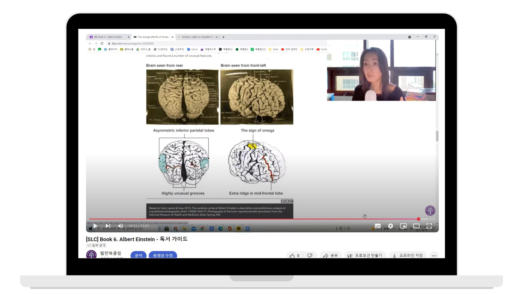Screen dimensions: 523x294
Task: Open a new browser tab
Action: point(223,37)
